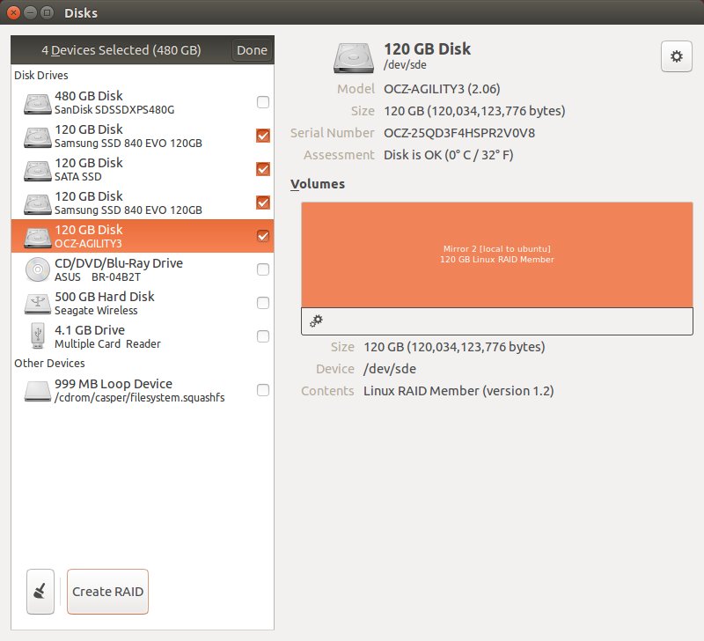Check the 999 MB Loop Device checkbox
Screen dimensions: 704x641
point(263,390)
